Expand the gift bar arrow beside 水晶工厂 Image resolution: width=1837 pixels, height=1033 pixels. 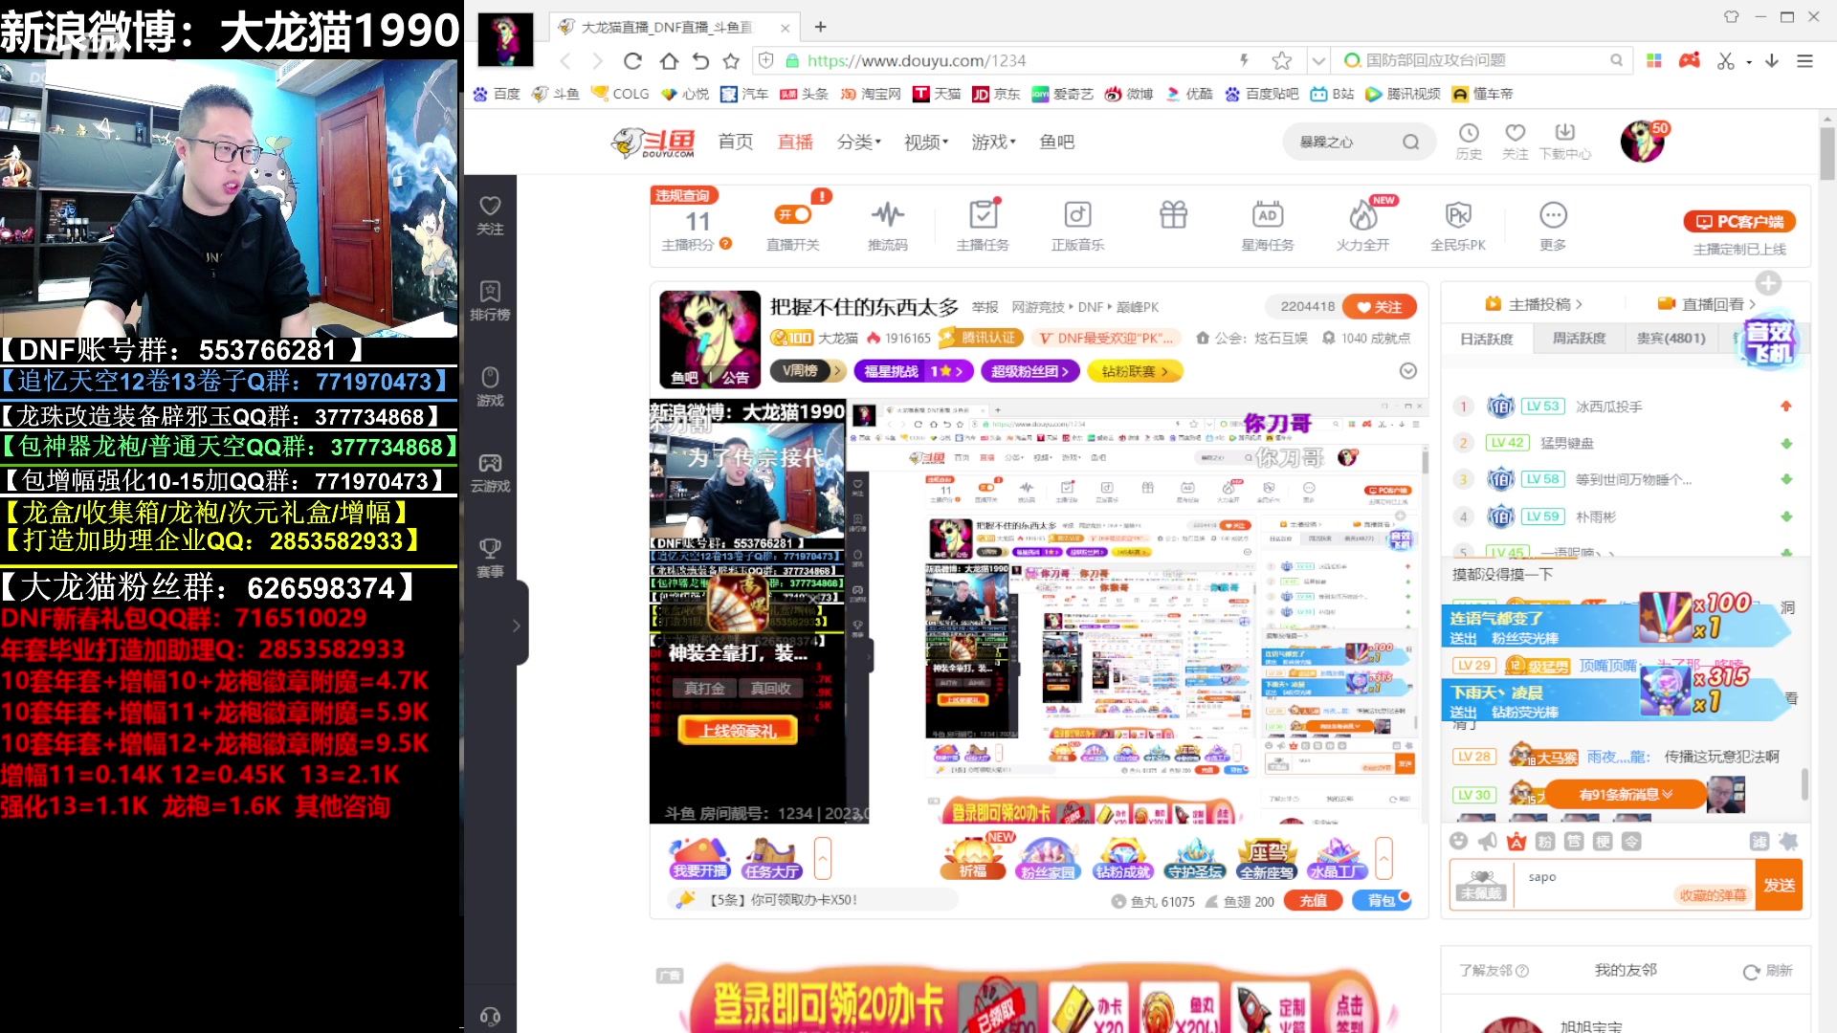click(x=1383, y=858)
